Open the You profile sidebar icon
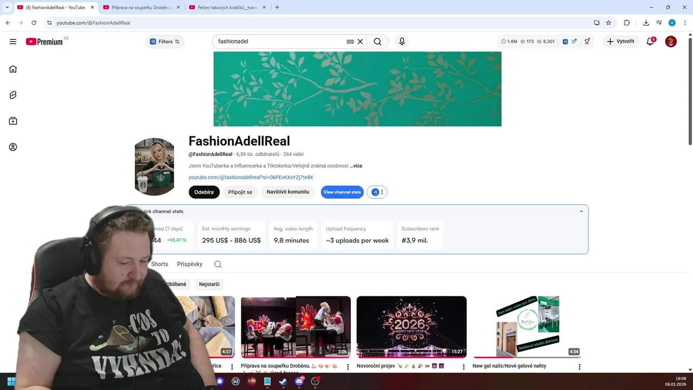693x390 pixels. (13, 147)
